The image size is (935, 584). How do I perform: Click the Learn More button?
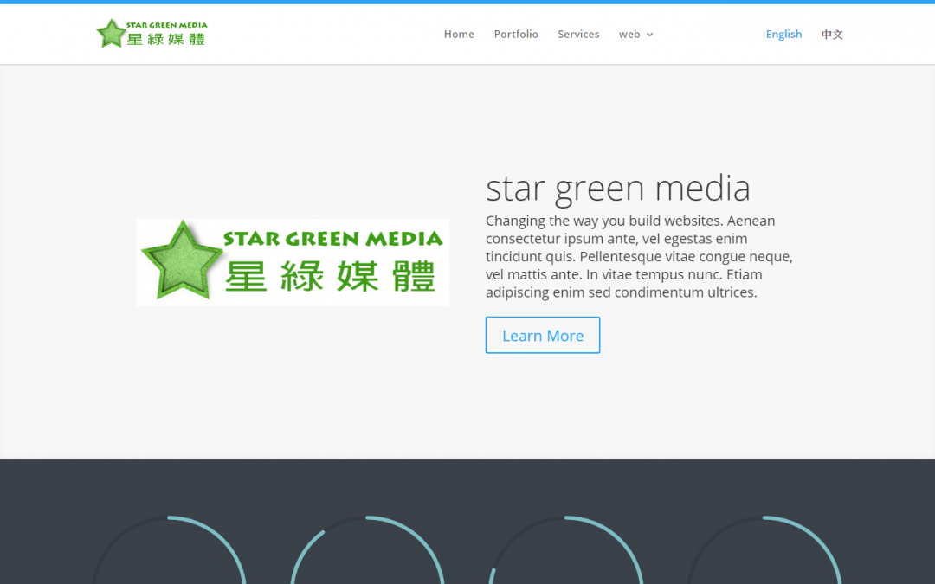tap(543, 335)
